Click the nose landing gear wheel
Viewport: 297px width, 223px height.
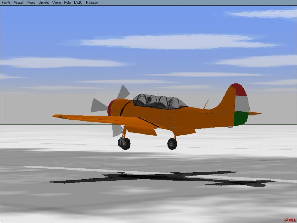point(125,143)
